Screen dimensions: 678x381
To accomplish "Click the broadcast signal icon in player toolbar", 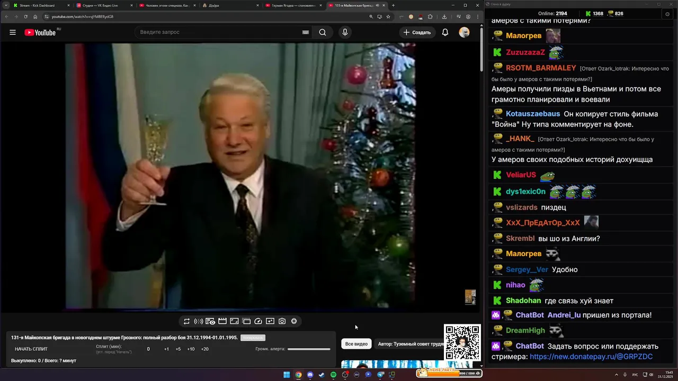I will tap(199, 321).
